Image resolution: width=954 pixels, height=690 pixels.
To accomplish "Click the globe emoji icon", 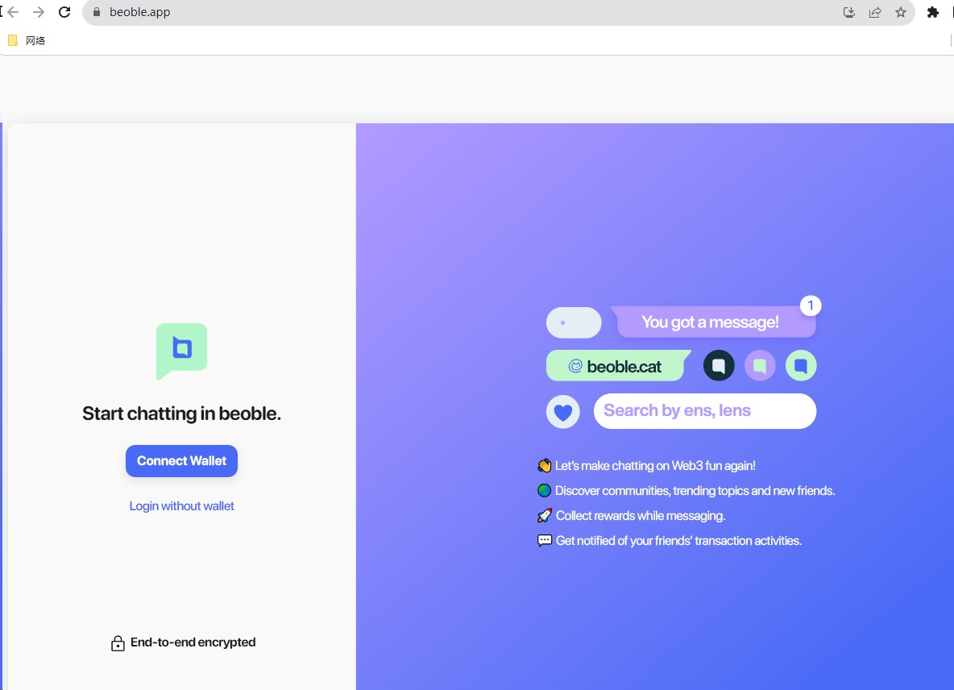I will (x=544, y=490).
